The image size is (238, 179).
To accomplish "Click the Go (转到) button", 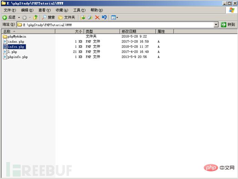I will click(x=228, y=25).
